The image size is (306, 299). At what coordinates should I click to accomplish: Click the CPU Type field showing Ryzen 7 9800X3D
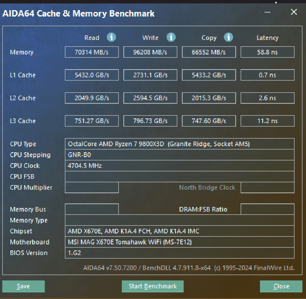180,144
